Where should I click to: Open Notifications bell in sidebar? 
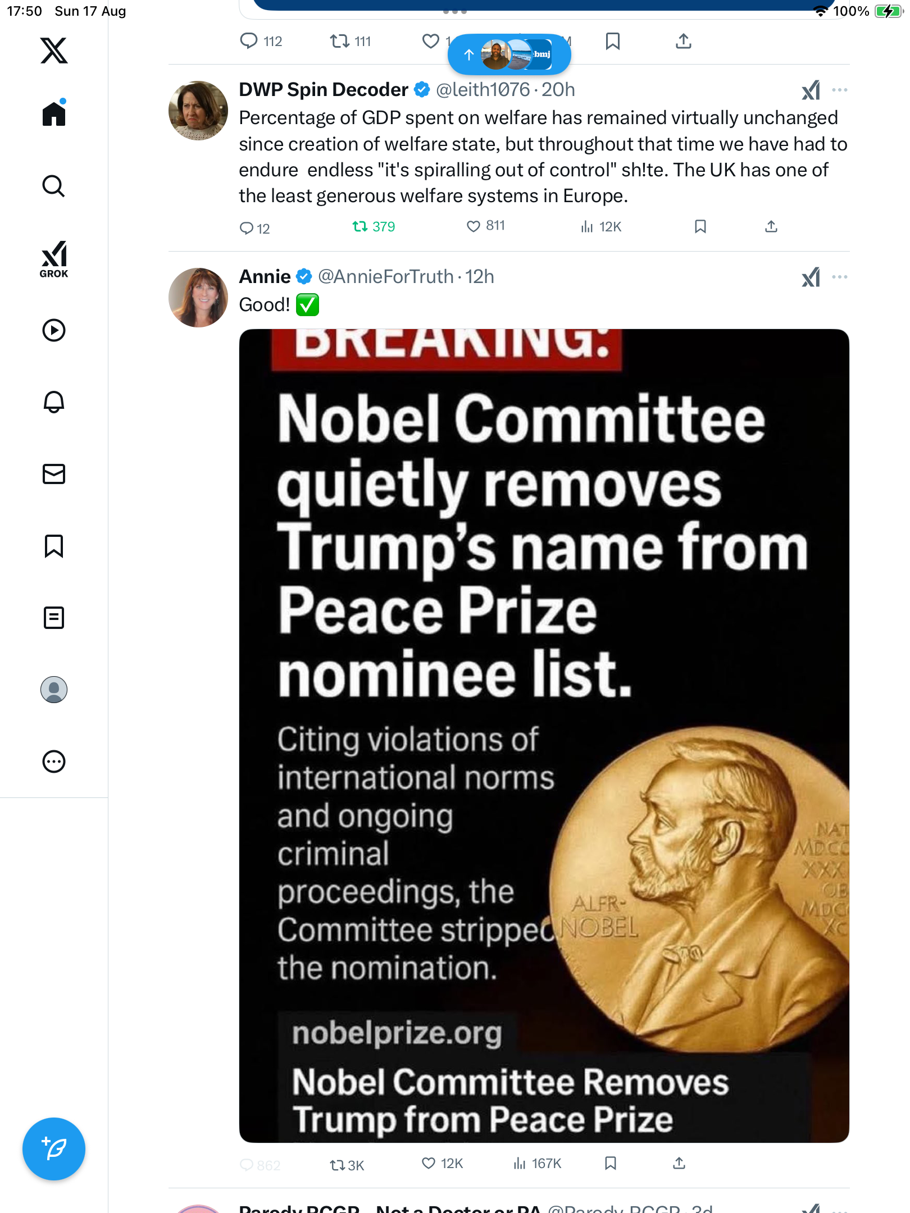54,402
